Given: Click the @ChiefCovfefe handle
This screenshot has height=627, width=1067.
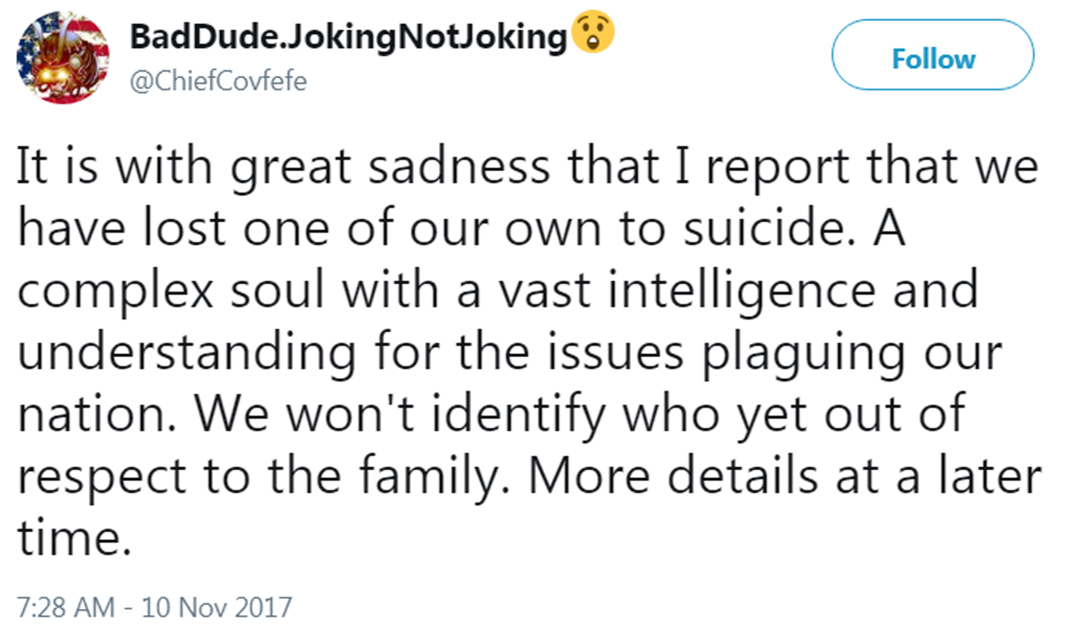Looking at the screenshot, I should (218, 81).
